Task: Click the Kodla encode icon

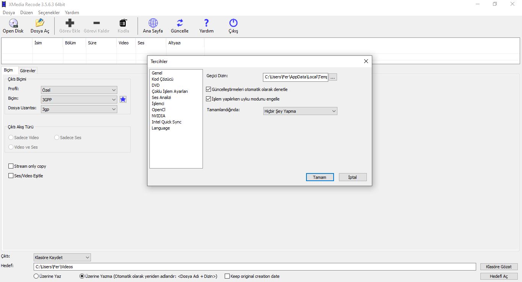Action: (123, 23)
